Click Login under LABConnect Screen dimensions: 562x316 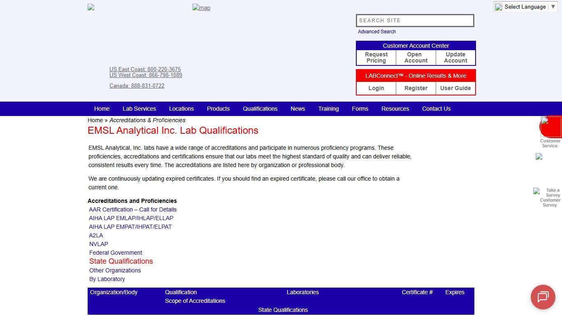376,88
